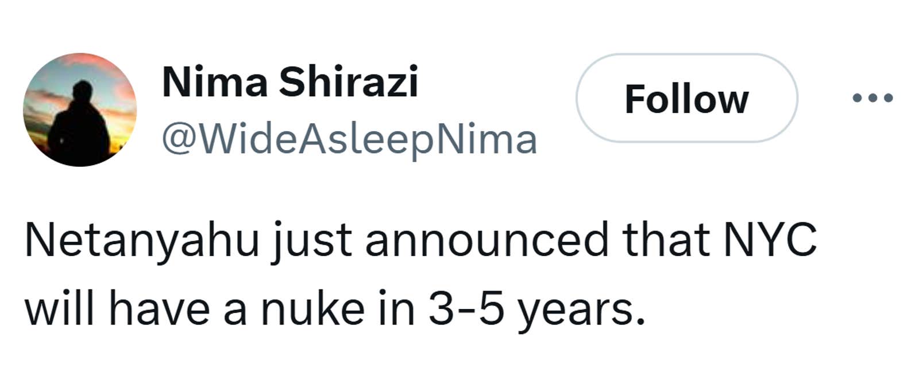Click the silhouette figure in the avatar
919x388 pixels.
pyautogui.click(x=79, y=123)
